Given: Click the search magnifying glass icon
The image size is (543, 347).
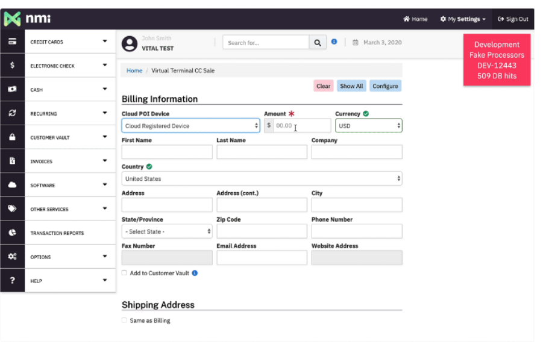Looking at the screenshot, I should click(318, 42).
